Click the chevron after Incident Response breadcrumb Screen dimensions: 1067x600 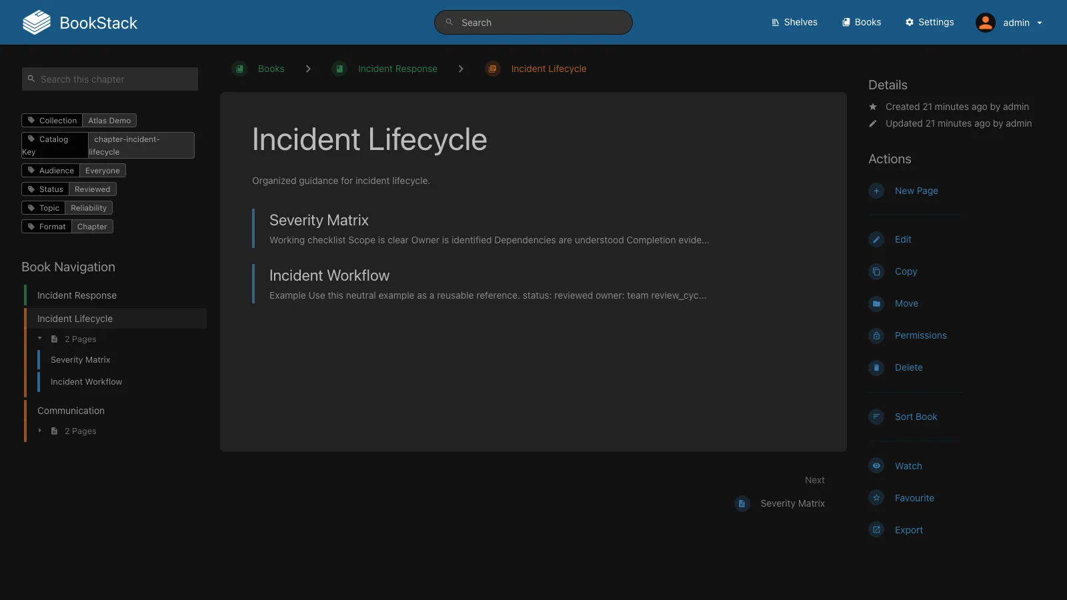pyautogui.click(x=461, y=69)
